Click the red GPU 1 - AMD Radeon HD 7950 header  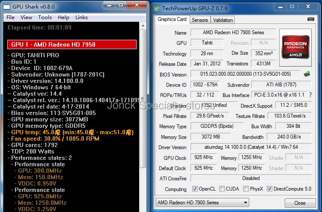point(72,44)
